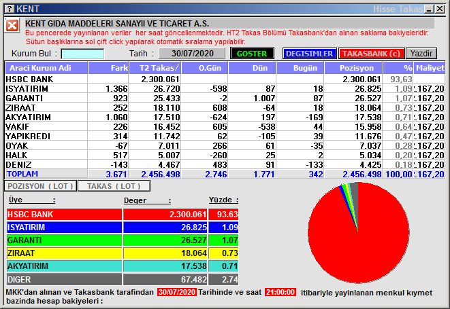Click the Deger legend column heading
This screenshot has width=450, height=309.
coord(147,200)
